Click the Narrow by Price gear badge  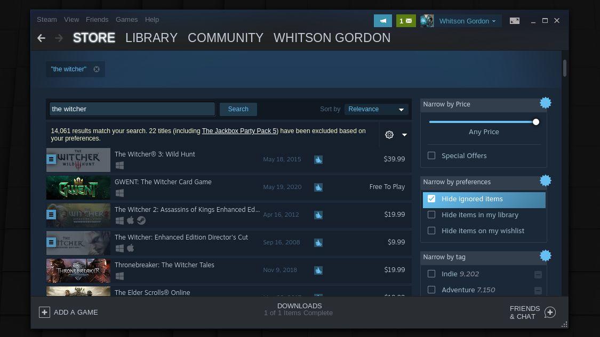(x=545, y=103)
